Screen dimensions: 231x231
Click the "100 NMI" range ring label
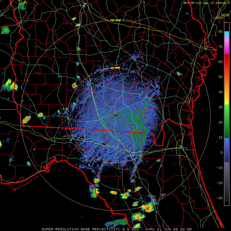[x=115, y=20]
